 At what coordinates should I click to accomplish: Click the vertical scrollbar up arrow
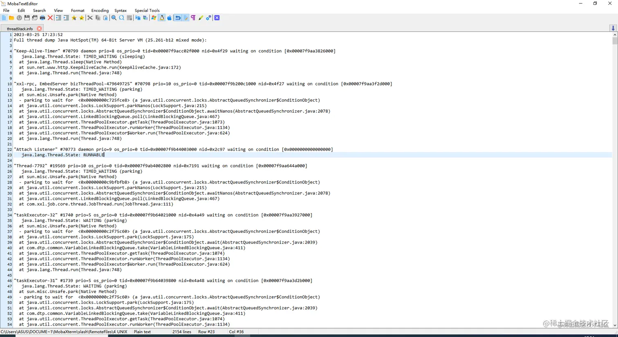pyautogui.click(x=615, y=35)
